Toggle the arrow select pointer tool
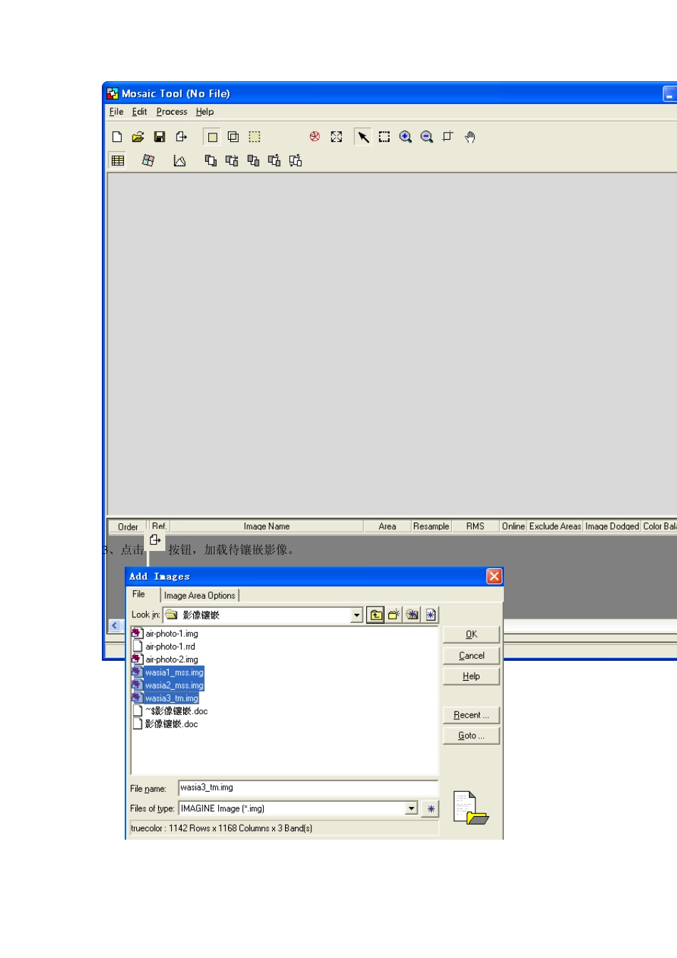Image resolution: width=677 pixels, height=958 pixels. 363,137
